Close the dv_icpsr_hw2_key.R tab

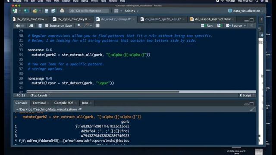coord(90,19)
